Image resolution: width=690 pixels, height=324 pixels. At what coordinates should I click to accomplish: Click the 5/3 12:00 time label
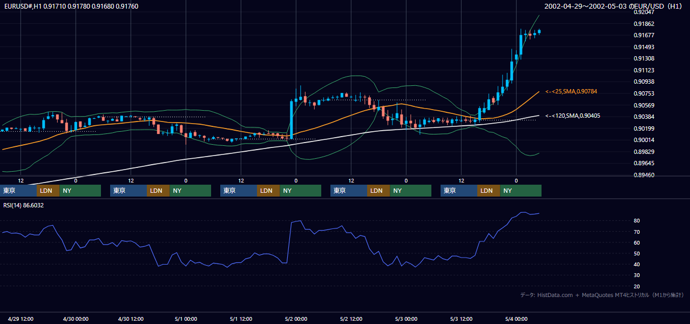[x=462, y=319]
